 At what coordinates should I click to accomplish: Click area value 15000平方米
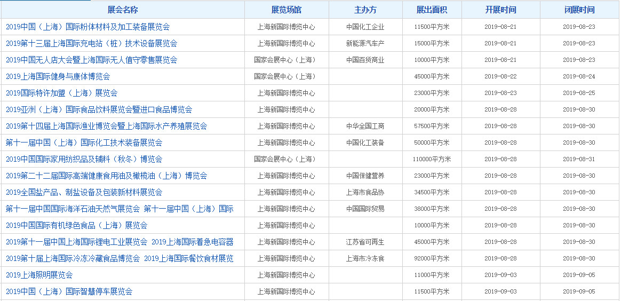tap(432, 44)
